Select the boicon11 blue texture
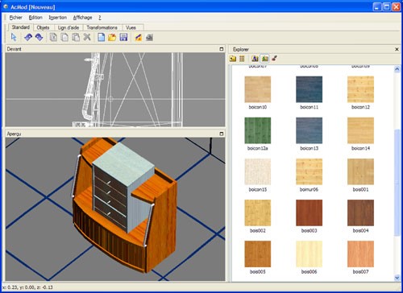Image resolution: width=403 pixels, height=293 pixels. coord(309,89)
